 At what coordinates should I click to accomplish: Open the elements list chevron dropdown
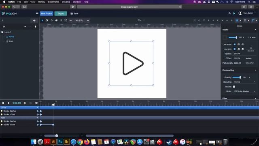click(x=25, y=26)
